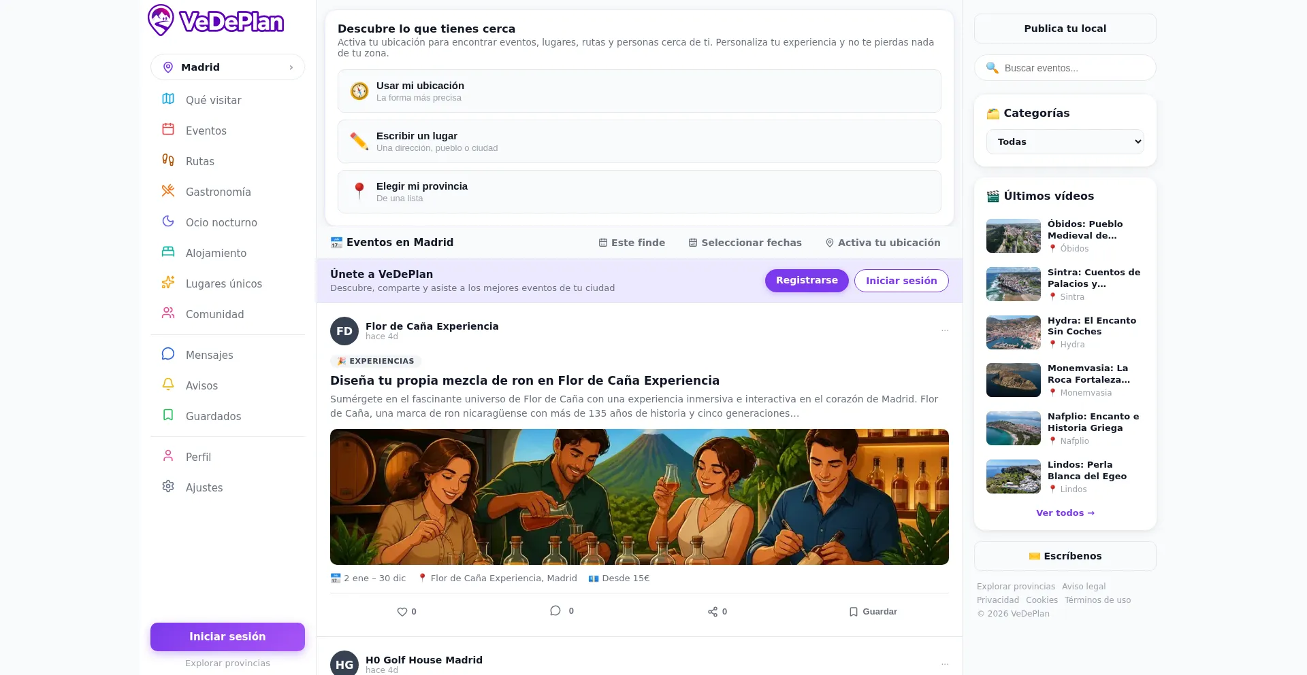Click the pencil icon for Escribir un lugar
1307x675 pixels.
(359, 141)
